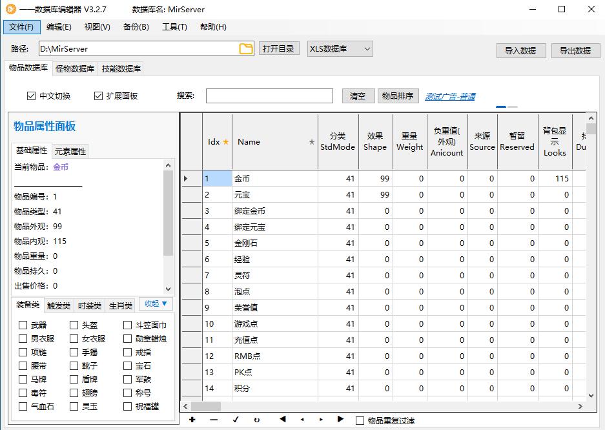
Task: Open the XLS数据库 dropdown
Action: click(x=340, y=49)
